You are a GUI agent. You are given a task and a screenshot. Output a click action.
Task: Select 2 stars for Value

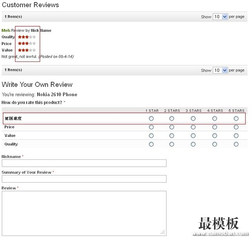(x=172, y=136)
